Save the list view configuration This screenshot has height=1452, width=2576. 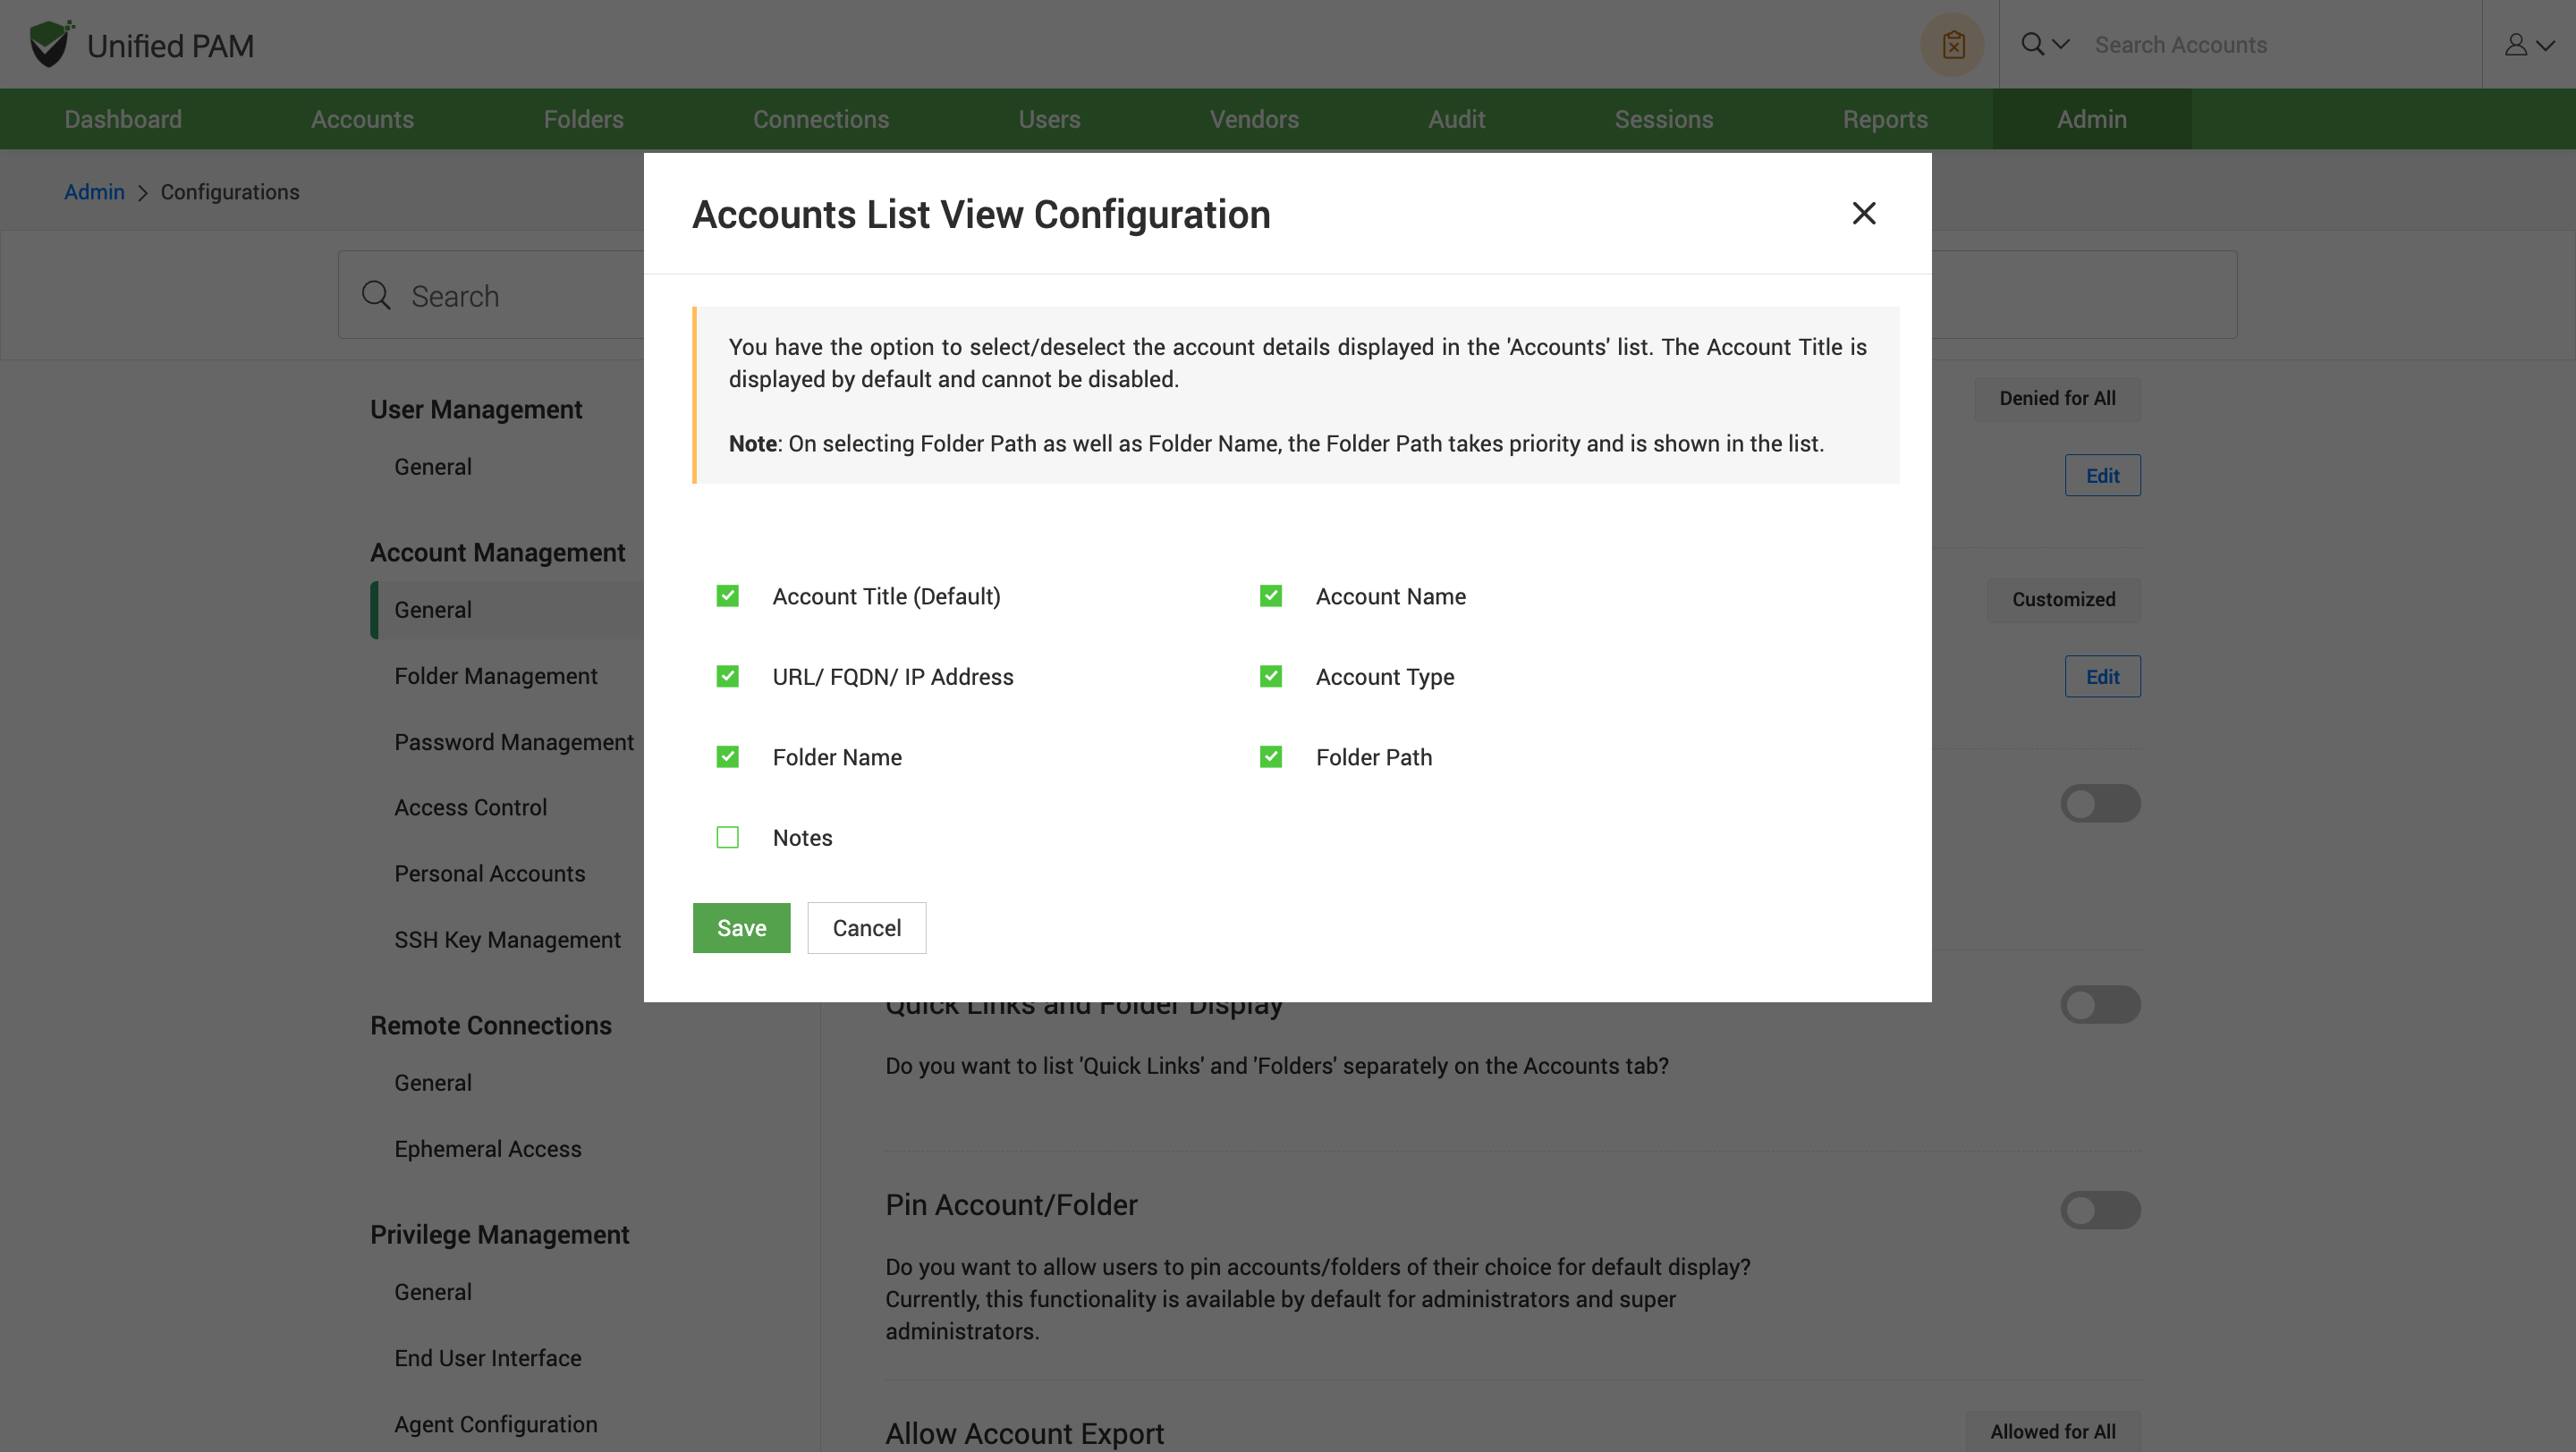click(741, 927)
